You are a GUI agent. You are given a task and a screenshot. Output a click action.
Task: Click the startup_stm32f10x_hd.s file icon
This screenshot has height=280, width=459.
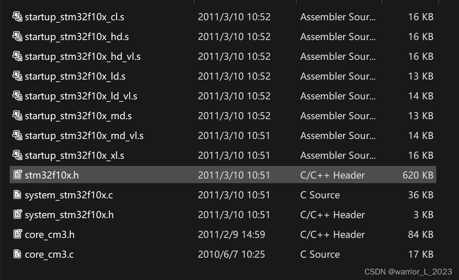pyautogui.click(x=17, y=37)
